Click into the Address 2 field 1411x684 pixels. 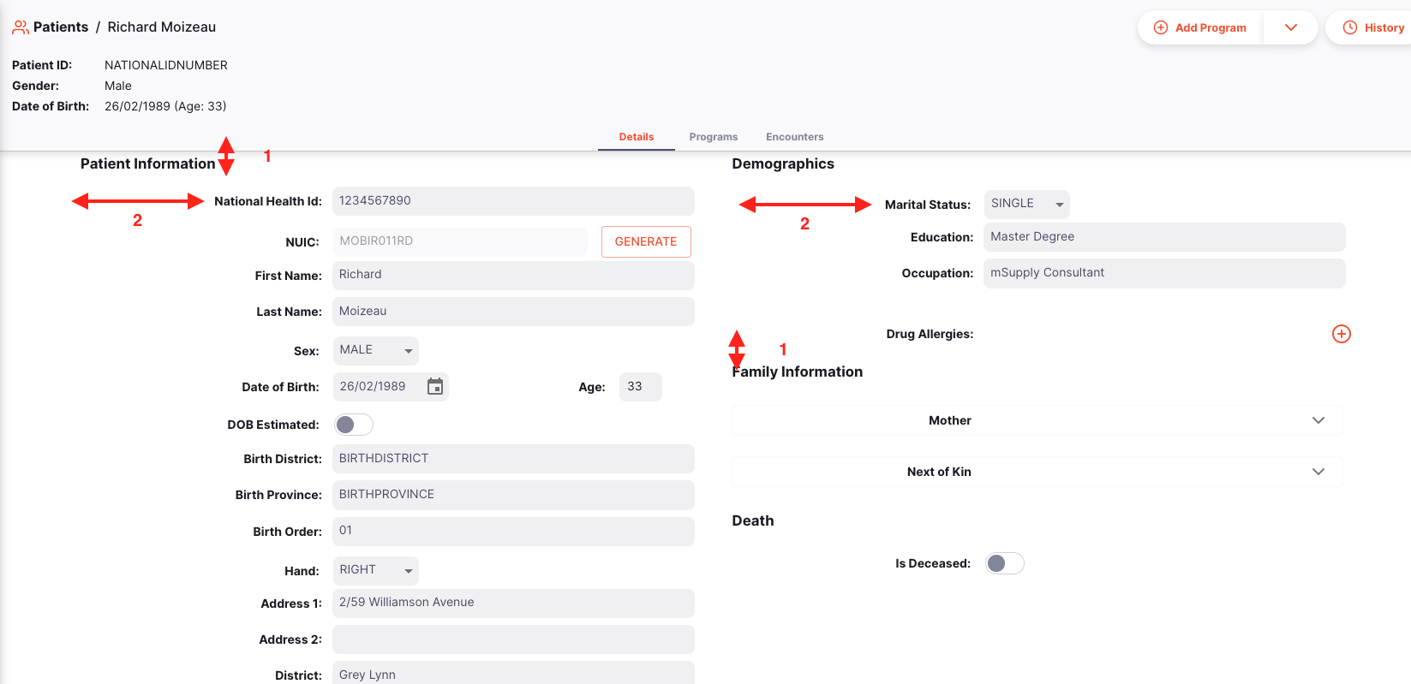pyautogui.click(x=512, y=639)
